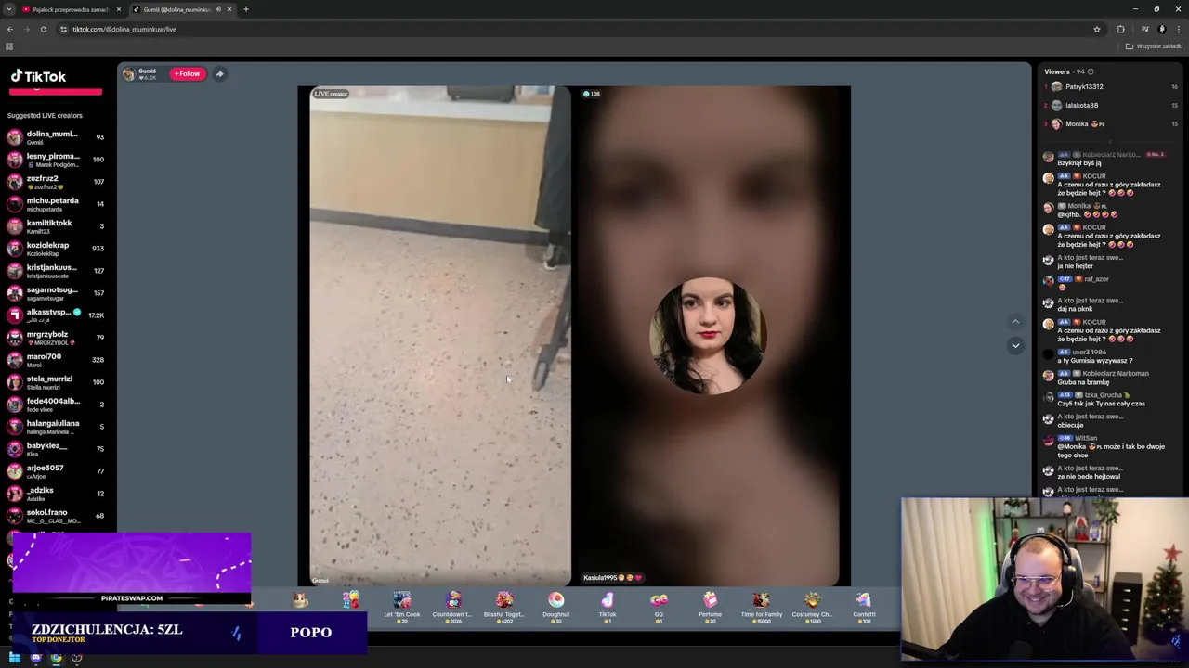Open Wszystkie zakładki bookmarks folder

tap(1154, 46)
